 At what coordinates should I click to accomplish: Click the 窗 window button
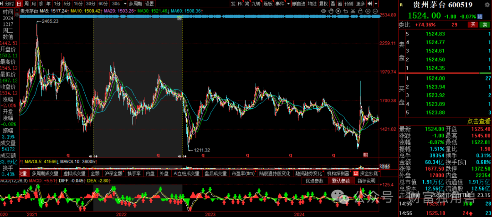click(340, 4)
